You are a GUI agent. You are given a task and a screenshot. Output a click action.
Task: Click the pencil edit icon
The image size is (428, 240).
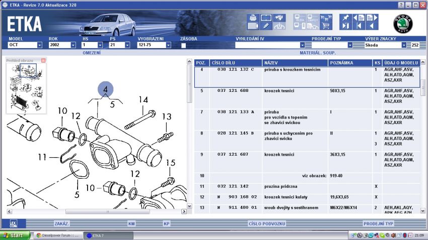click(266, 26)
